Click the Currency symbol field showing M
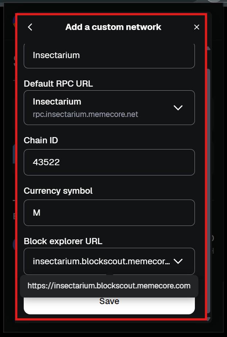 (109, 212)
